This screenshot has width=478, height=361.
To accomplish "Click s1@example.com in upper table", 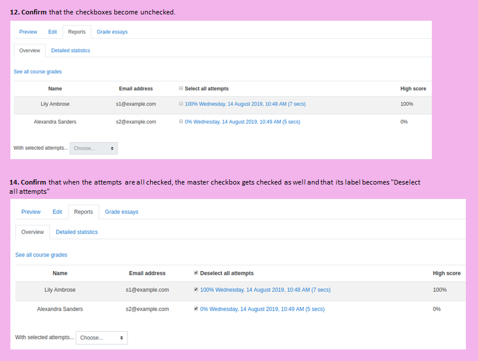I will (136, 104).
